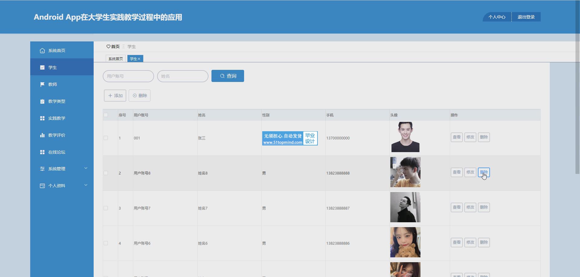The height and width of the screenshot is (277, 580).
Task: Click the 个人中心 button in header
Action: [x=497, y=17]
